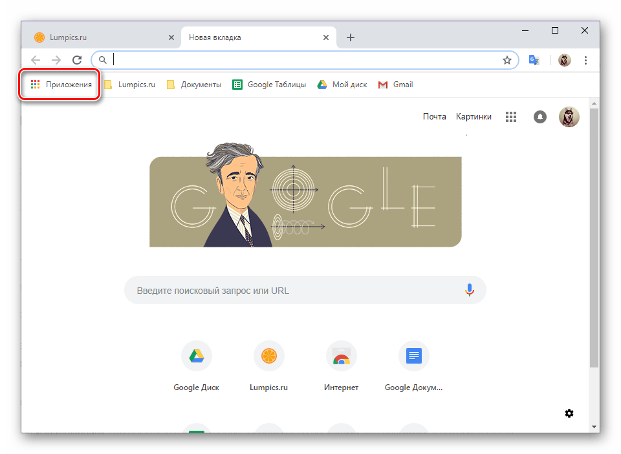Click the bookmark star icon in address bar

507,60
